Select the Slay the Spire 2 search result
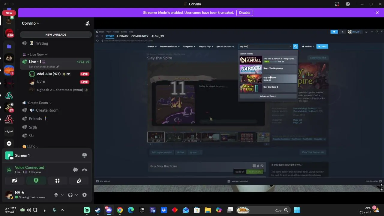The height and width of the screenshot is (216, 384). pyautogui.click(x=268, y=88)
